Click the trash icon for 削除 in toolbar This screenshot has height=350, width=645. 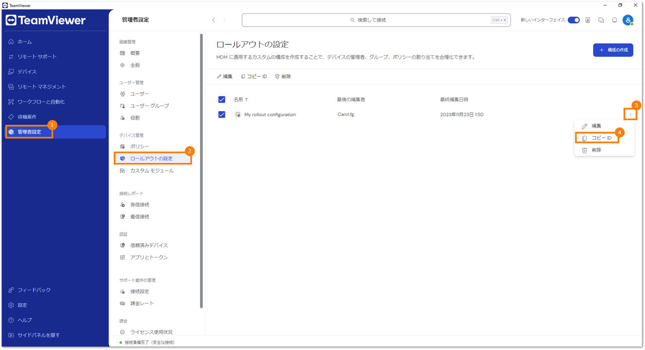click(x=277, y=76)
